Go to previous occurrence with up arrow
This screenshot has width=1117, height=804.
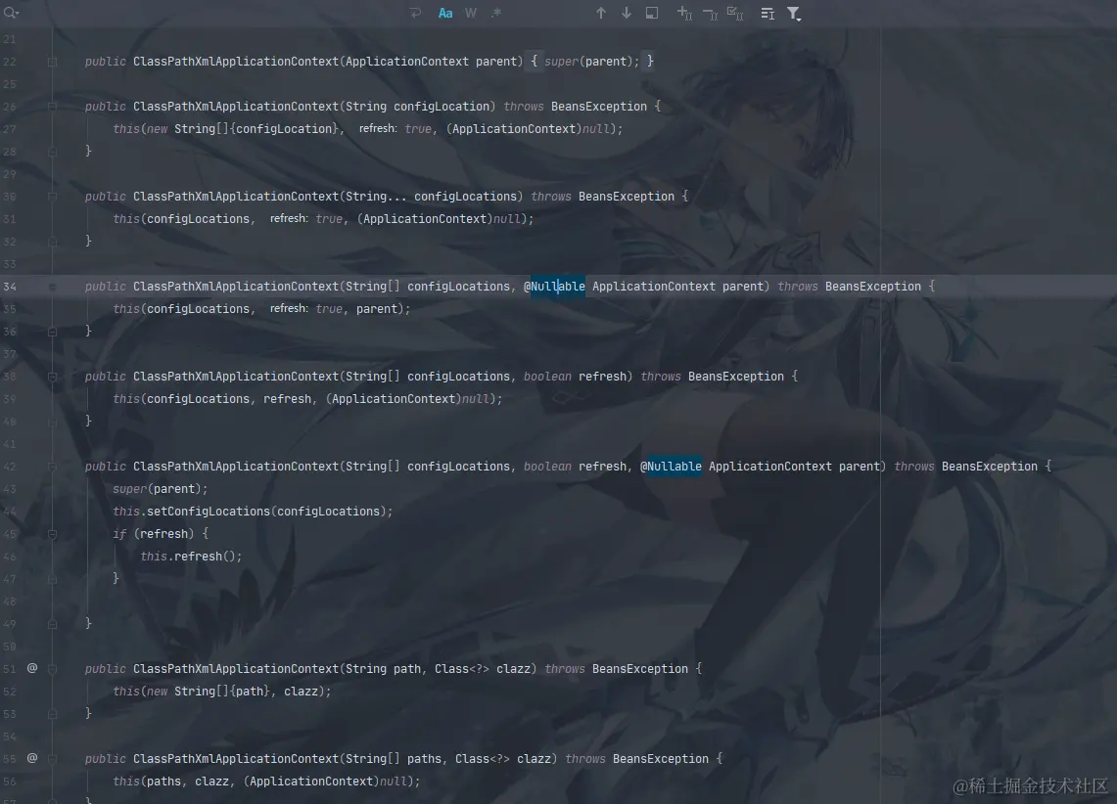pyautogui.click(x=600, y=13)
